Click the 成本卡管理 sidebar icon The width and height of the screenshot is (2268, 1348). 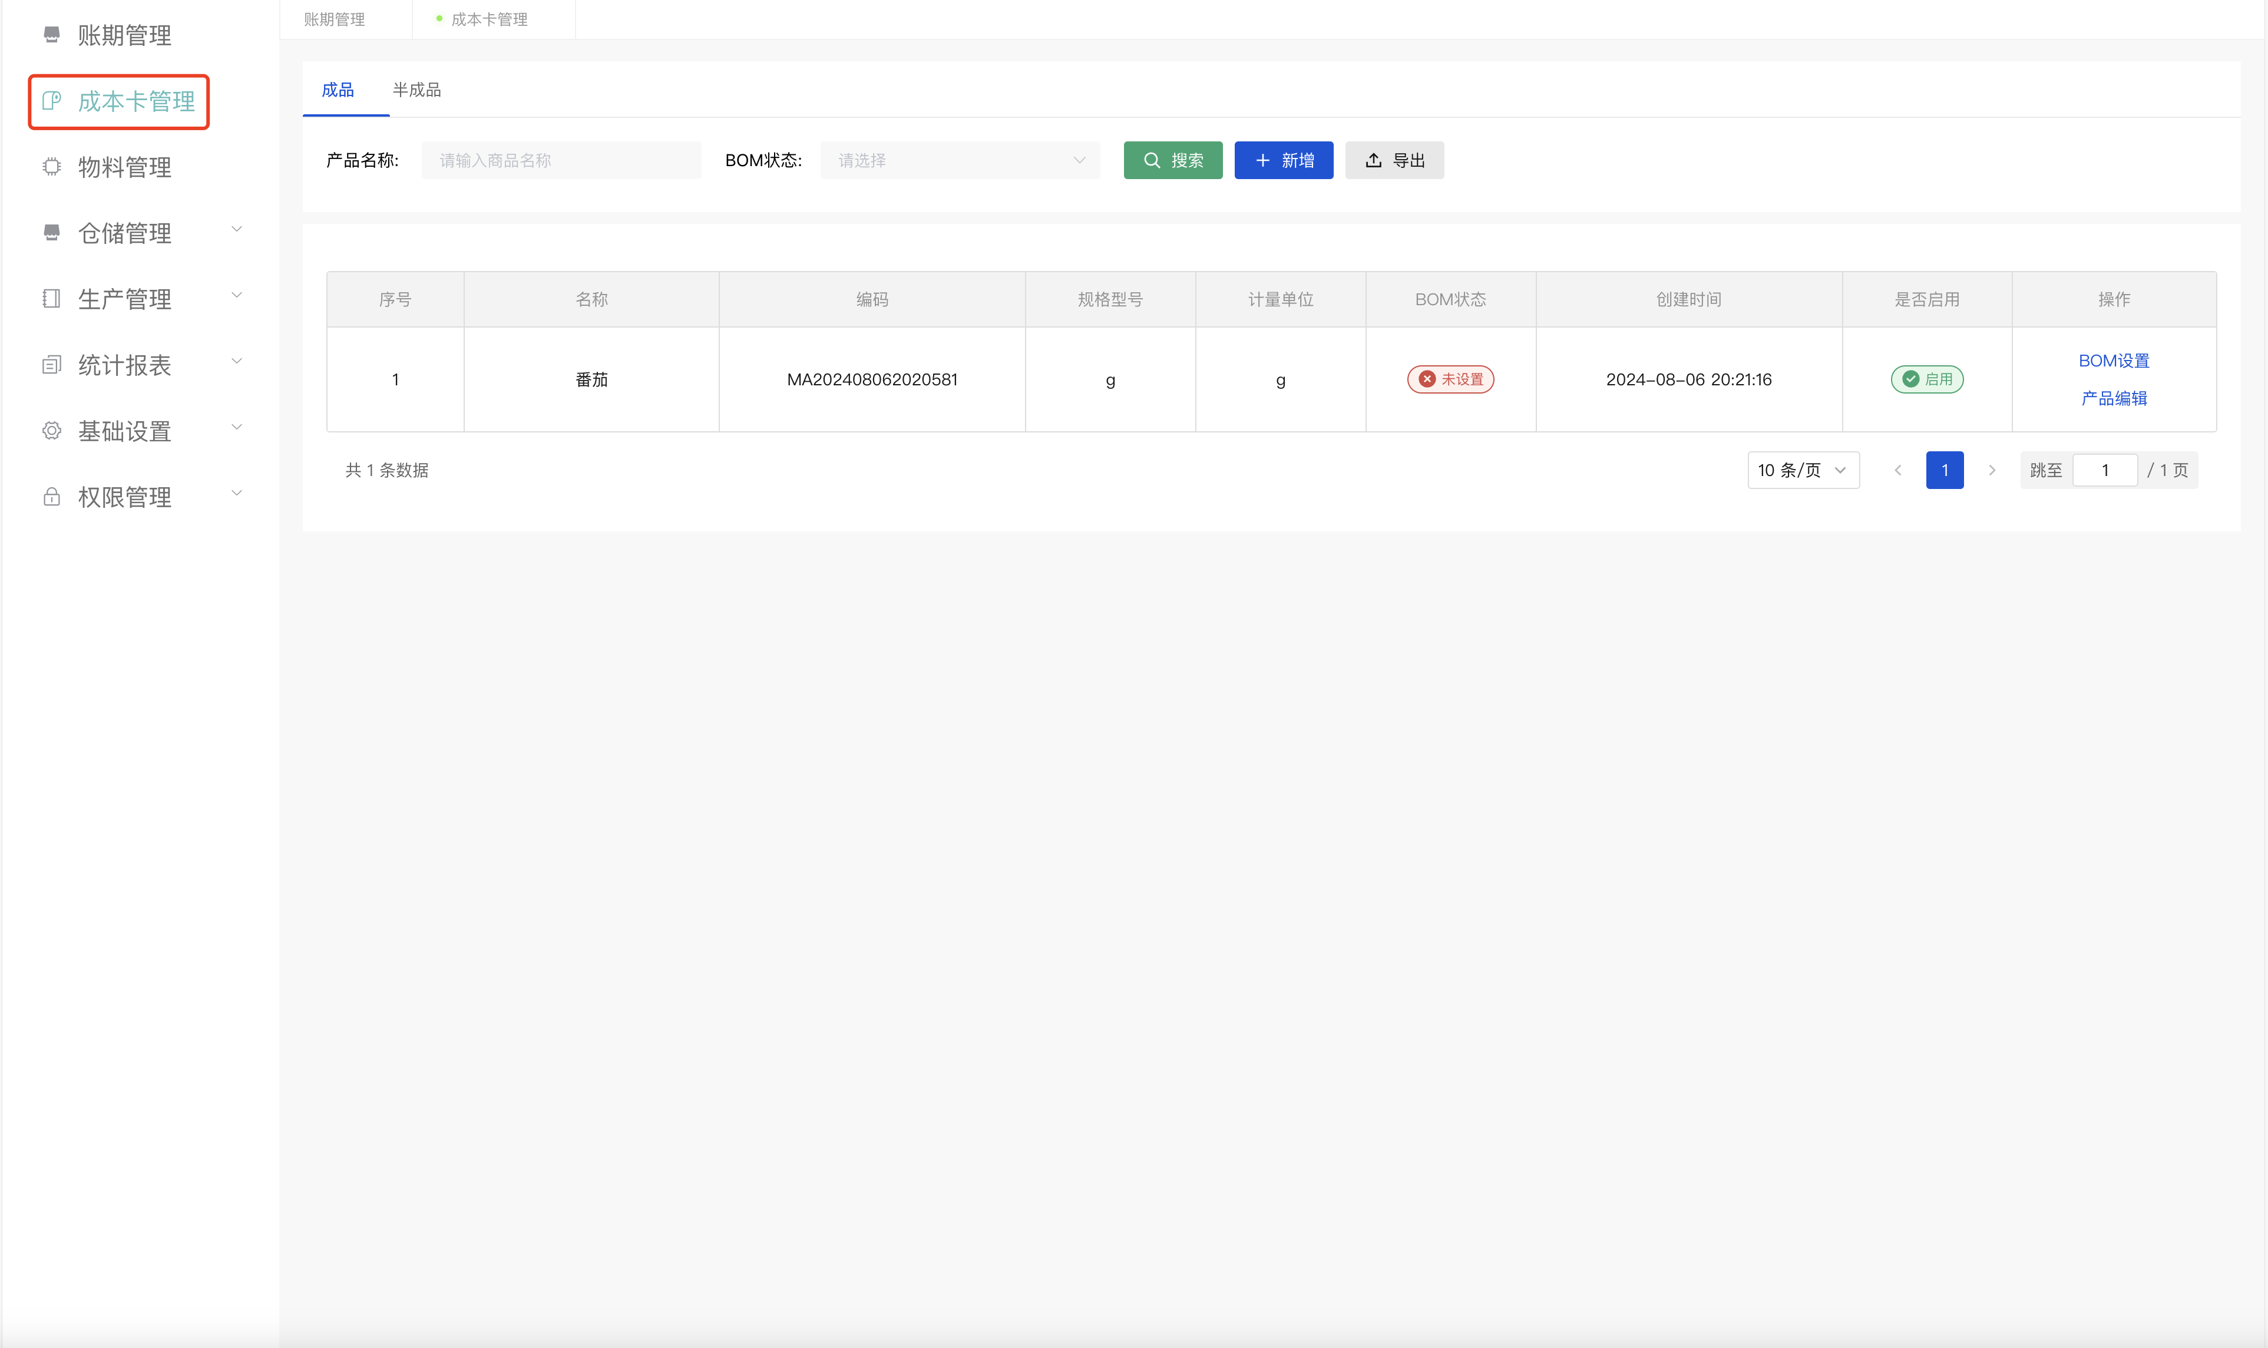[52, 101]
